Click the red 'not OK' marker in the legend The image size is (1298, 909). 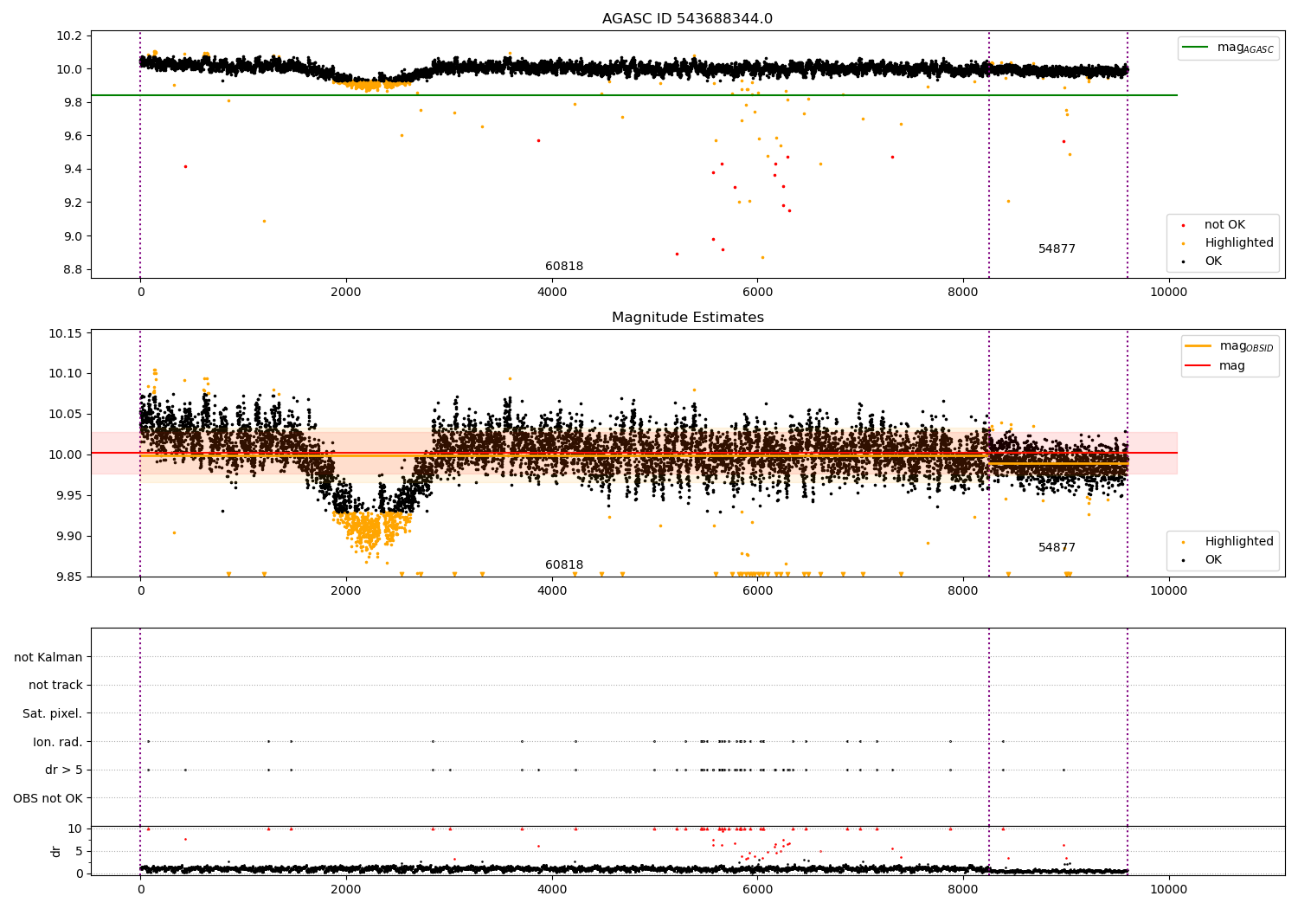[x=1183, y=225]
